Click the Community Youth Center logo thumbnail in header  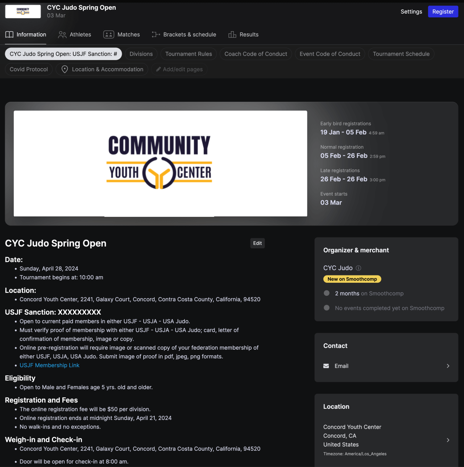tap(23, 12)
